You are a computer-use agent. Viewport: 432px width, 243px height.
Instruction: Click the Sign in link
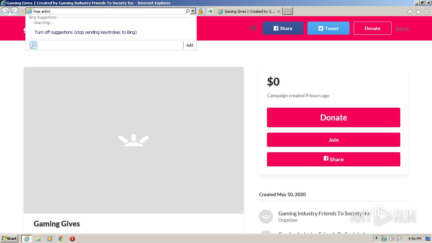tap(402, 28)
